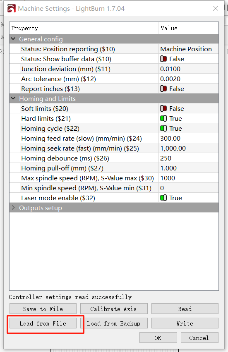Edit Homing pull-off value 1.000
Screen dimensions: 228x352
(x=188, y=168)
